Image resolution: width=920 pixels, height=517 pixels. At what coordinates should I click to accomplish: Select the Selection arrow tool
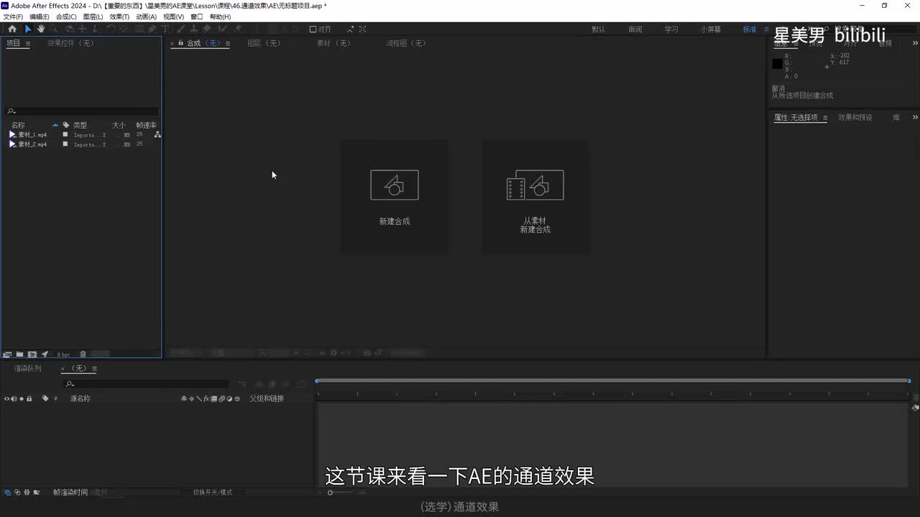coord(28,29)
